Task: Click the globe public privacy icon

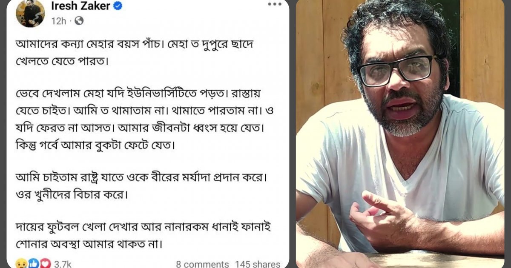Action: (x=79, y=21)
